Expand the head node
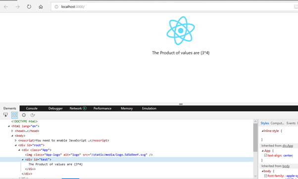 coord(12,131)
